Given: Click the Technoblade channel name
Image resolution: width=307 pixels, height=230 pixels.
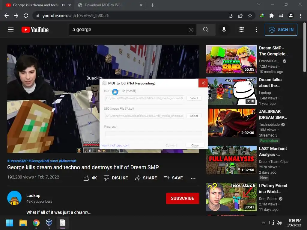Looking at the screenshot, I should point(269,125).
